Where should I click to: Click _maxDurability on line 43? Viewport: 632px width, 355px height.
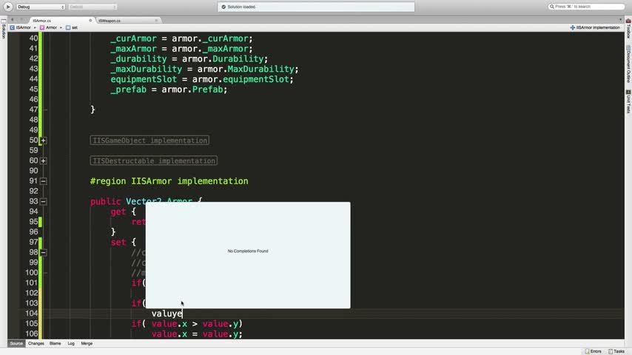point(147,70)
